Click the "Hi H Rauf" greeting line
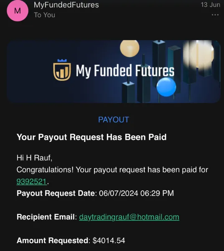 pos(34,158)
